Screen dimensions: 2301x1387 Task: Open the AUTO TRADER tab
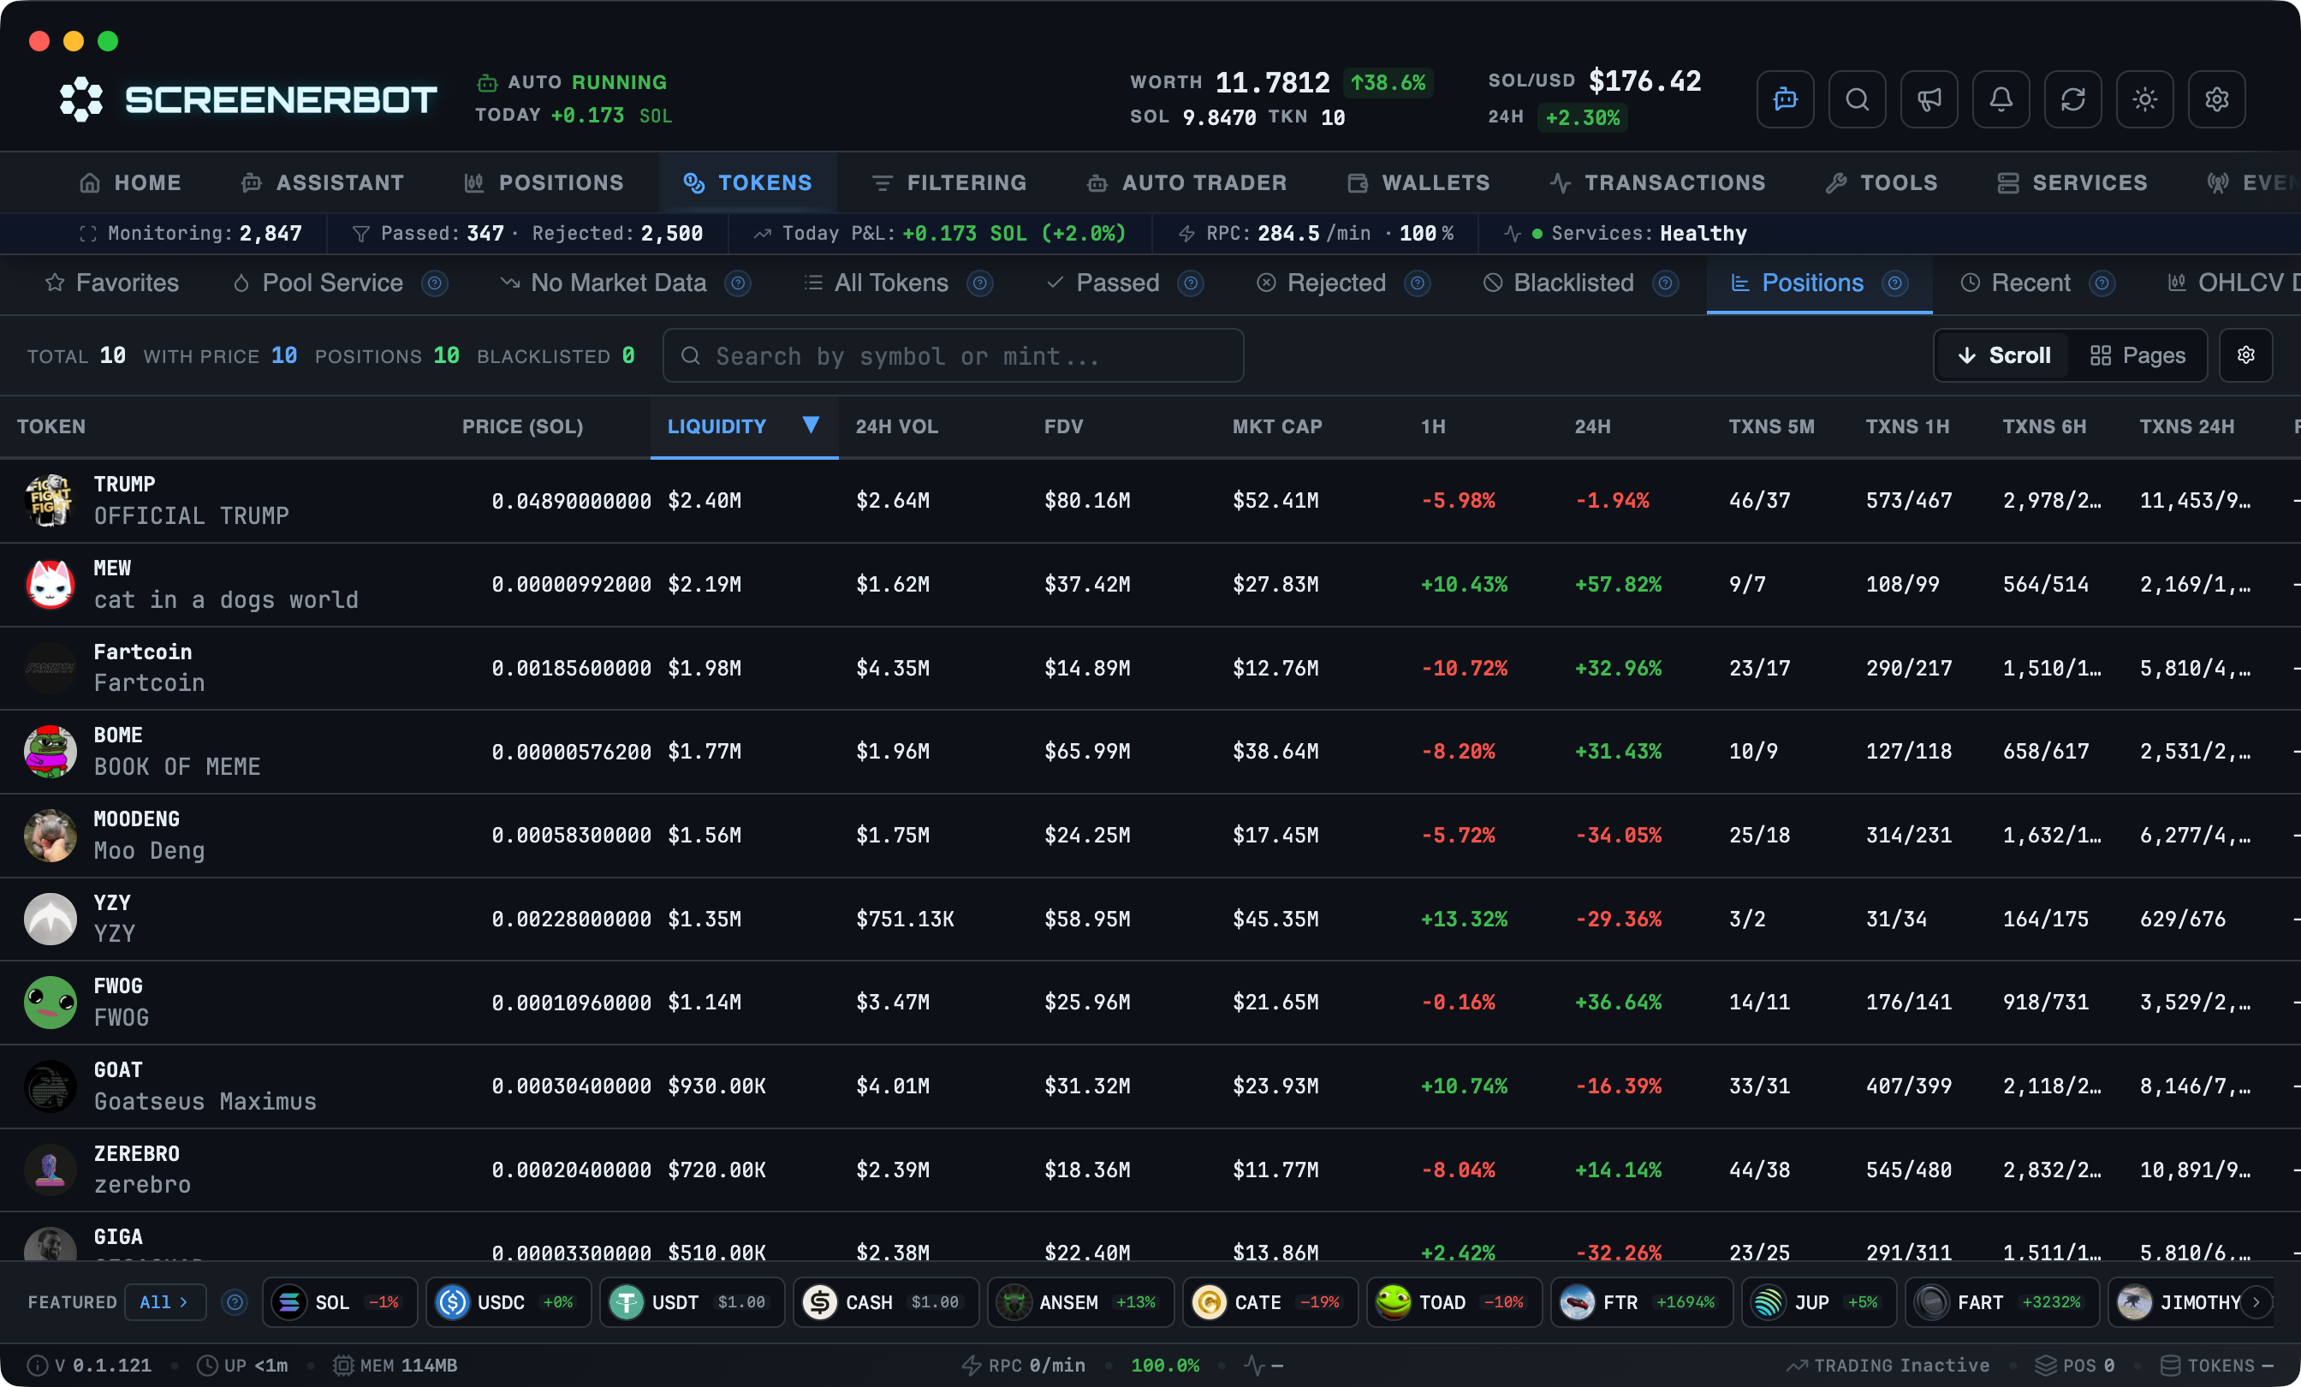pos(1187,183)
